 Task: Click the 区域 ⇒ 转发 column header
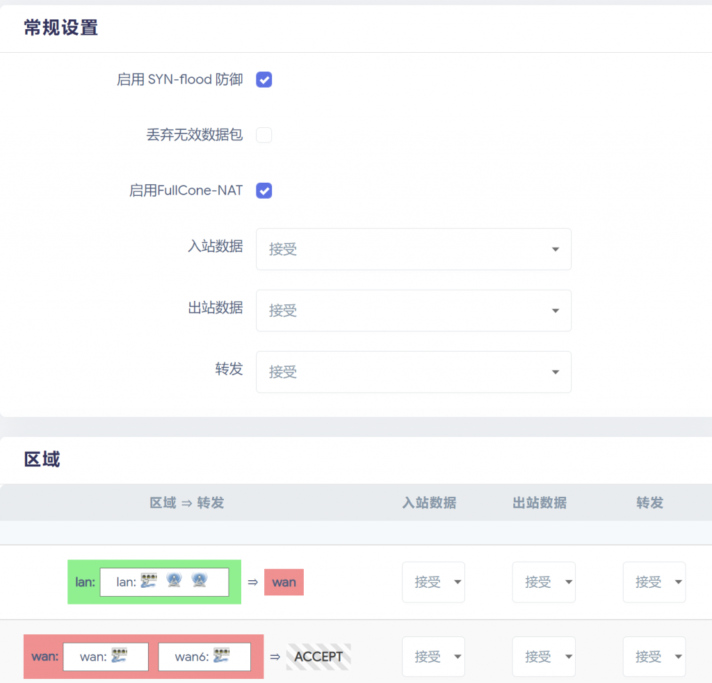tap(186, 503)
